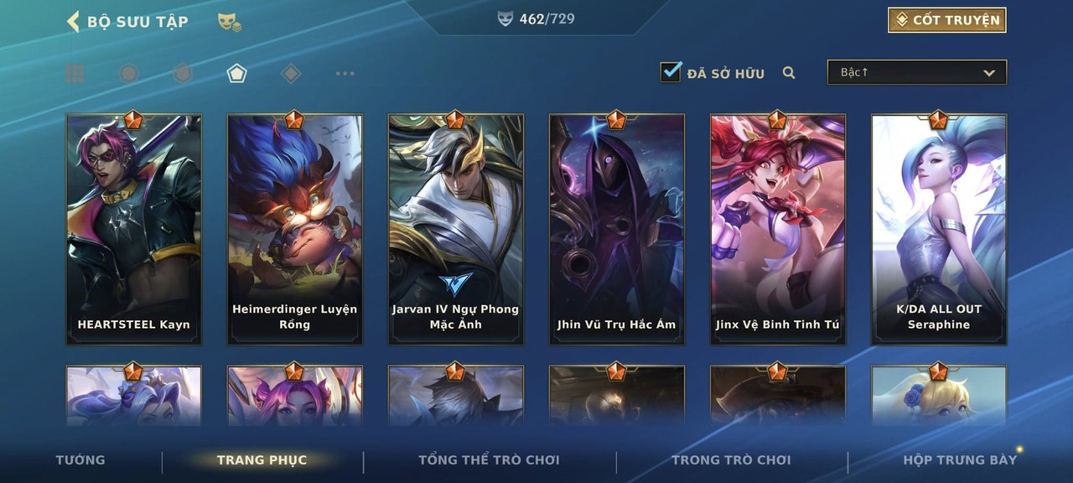Open the Trong Trò Chơi tab
This screenshot has width=1073, height=483.
coord(731,460)
